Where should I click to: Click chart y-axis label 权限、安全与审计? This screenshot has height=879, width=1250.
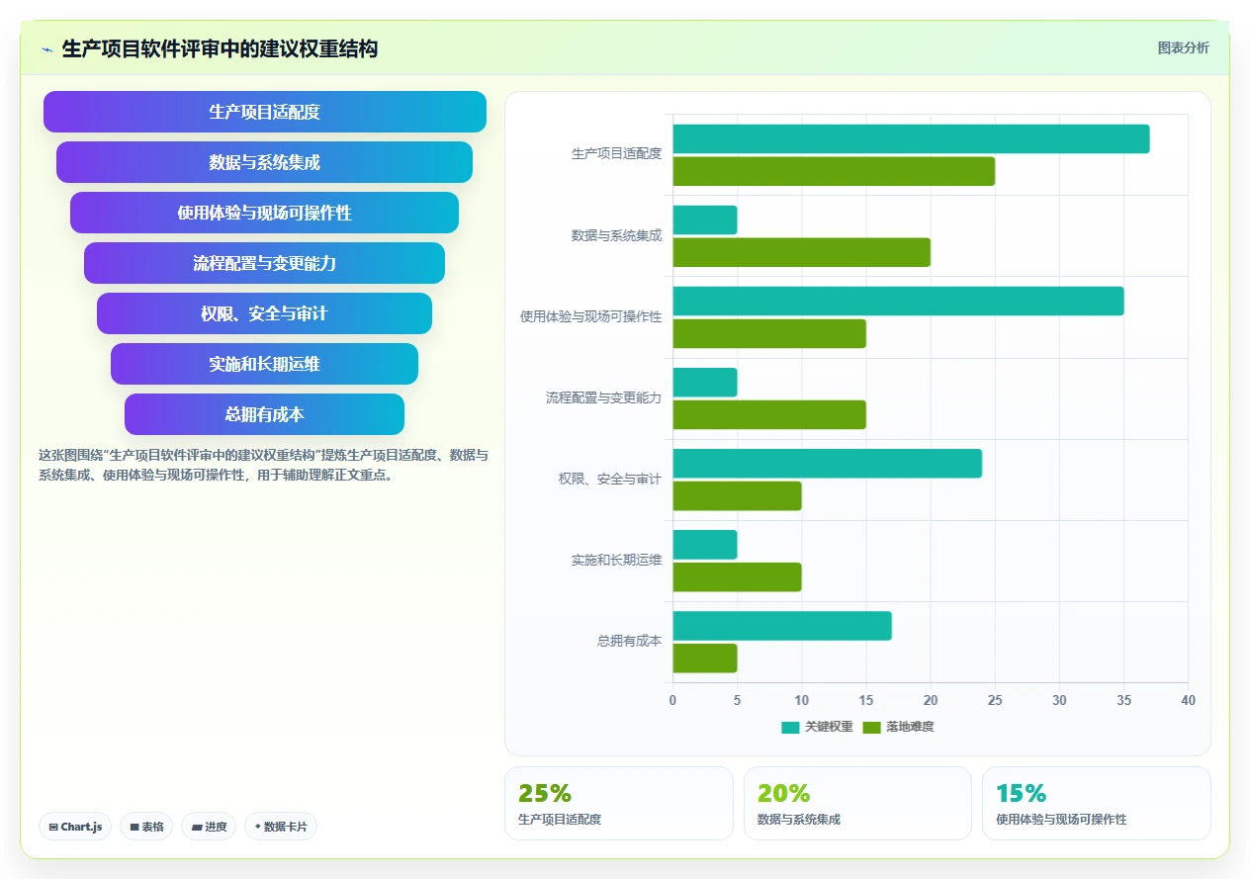(610, 479)
